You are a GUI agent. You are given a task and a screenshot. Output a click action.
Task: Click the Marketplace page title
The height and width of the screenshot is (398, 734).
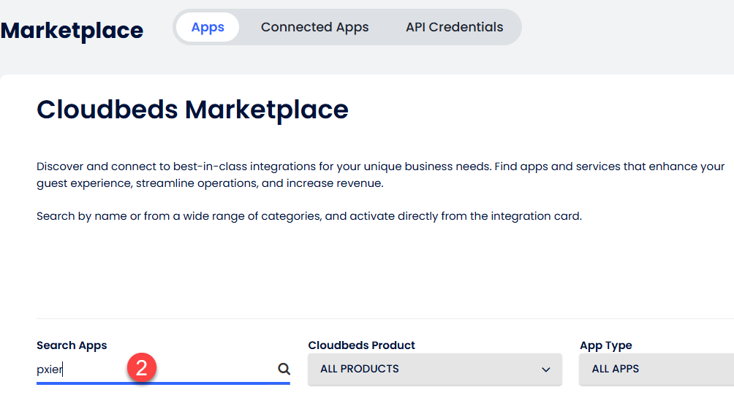[72, 31]
